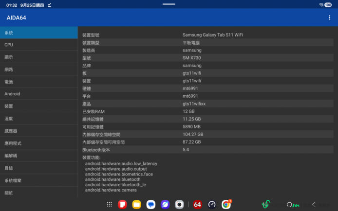Select the 板 gts11wifi row
The image size is (338, 211).
207,73
